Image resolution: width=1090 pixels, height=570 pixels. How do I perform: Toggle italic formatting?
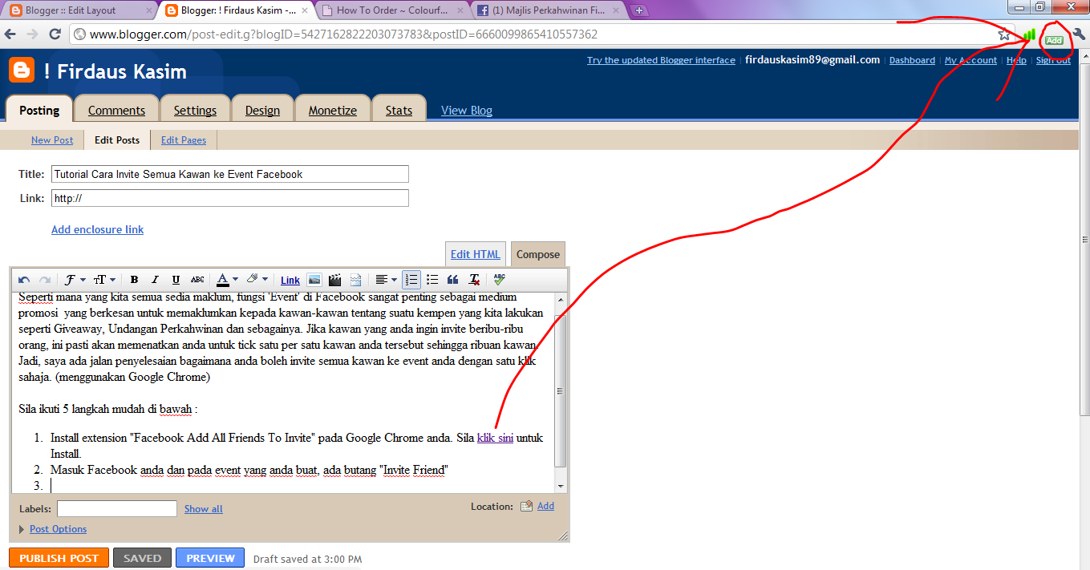click(155, 280)
